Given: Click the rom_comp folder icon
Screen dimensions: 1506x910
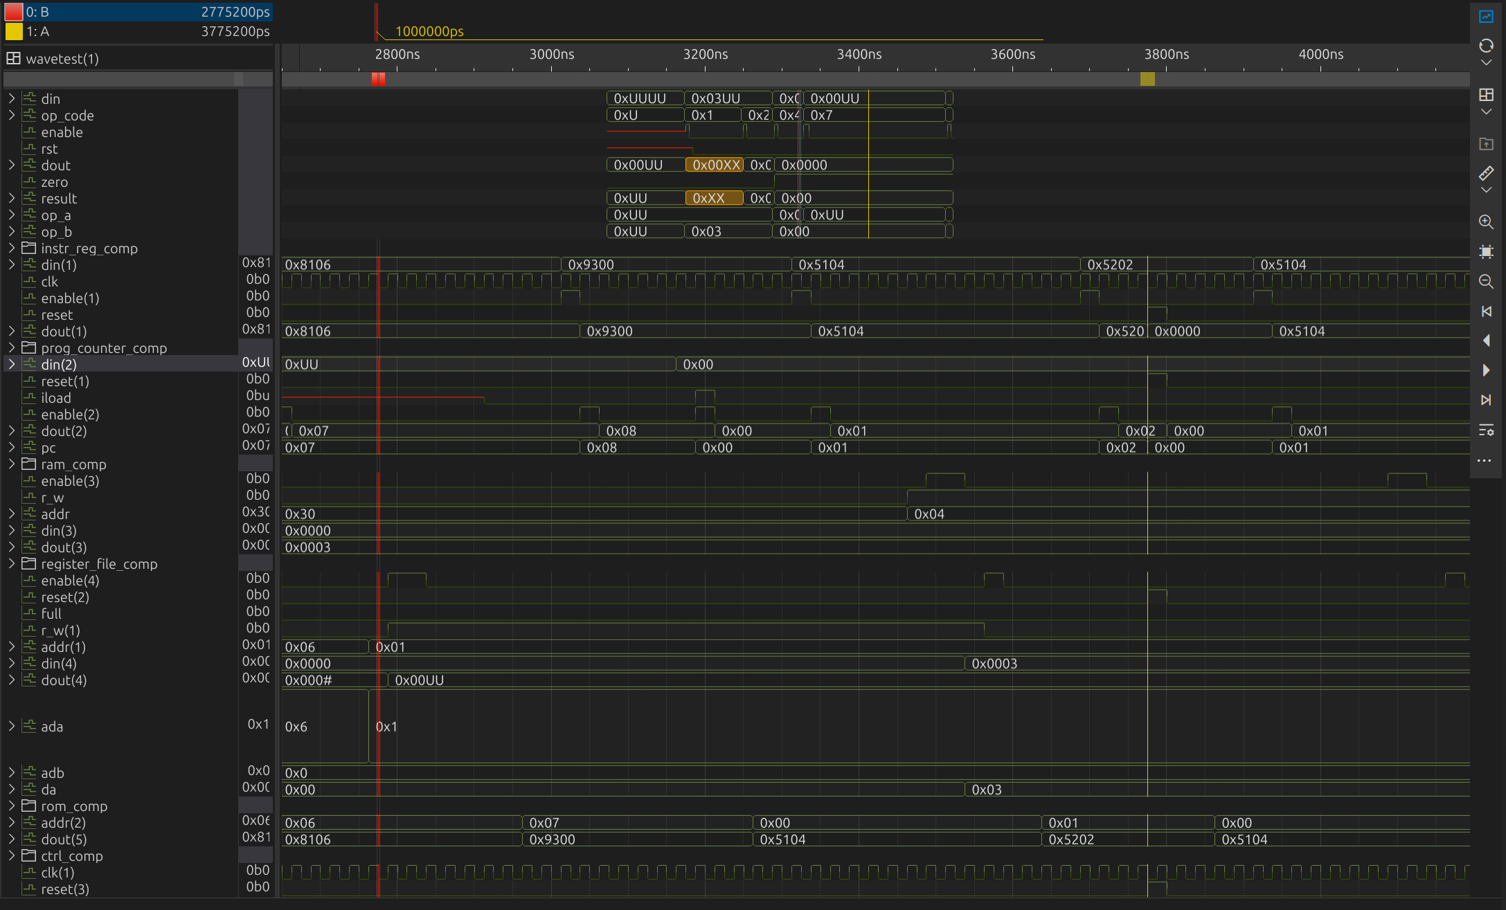Looking at the screenshot, I should coord(29,806).
